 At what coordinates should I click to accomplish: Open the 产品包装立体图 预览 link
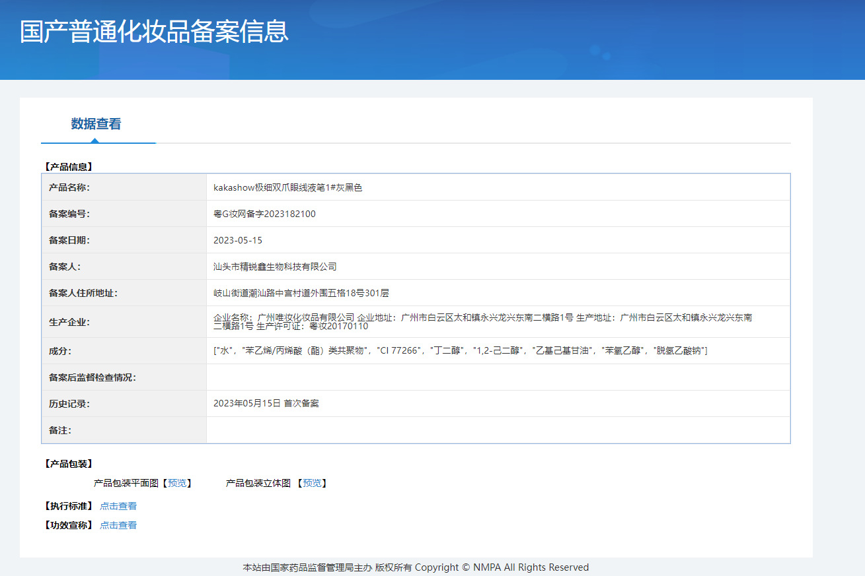tap(312, 484)
